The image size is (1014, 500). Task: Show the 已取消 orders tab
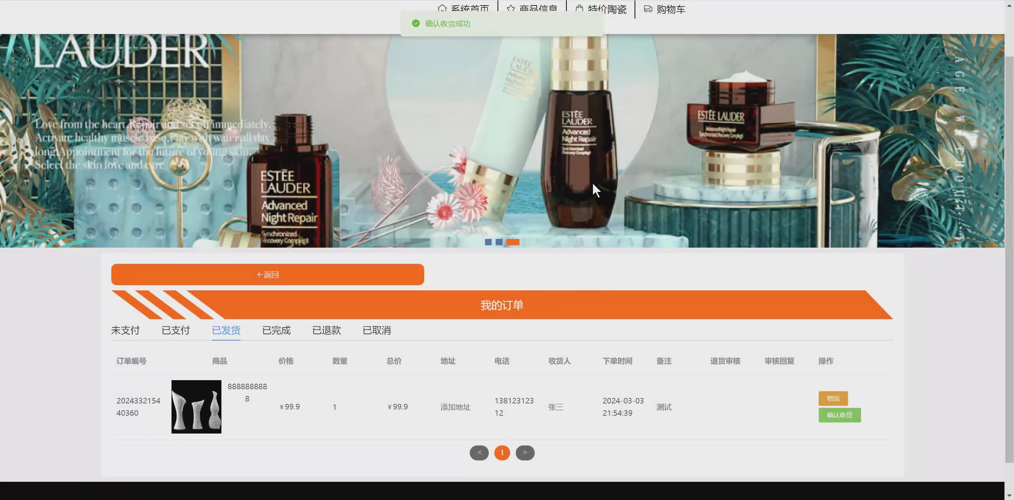(377, 330)
